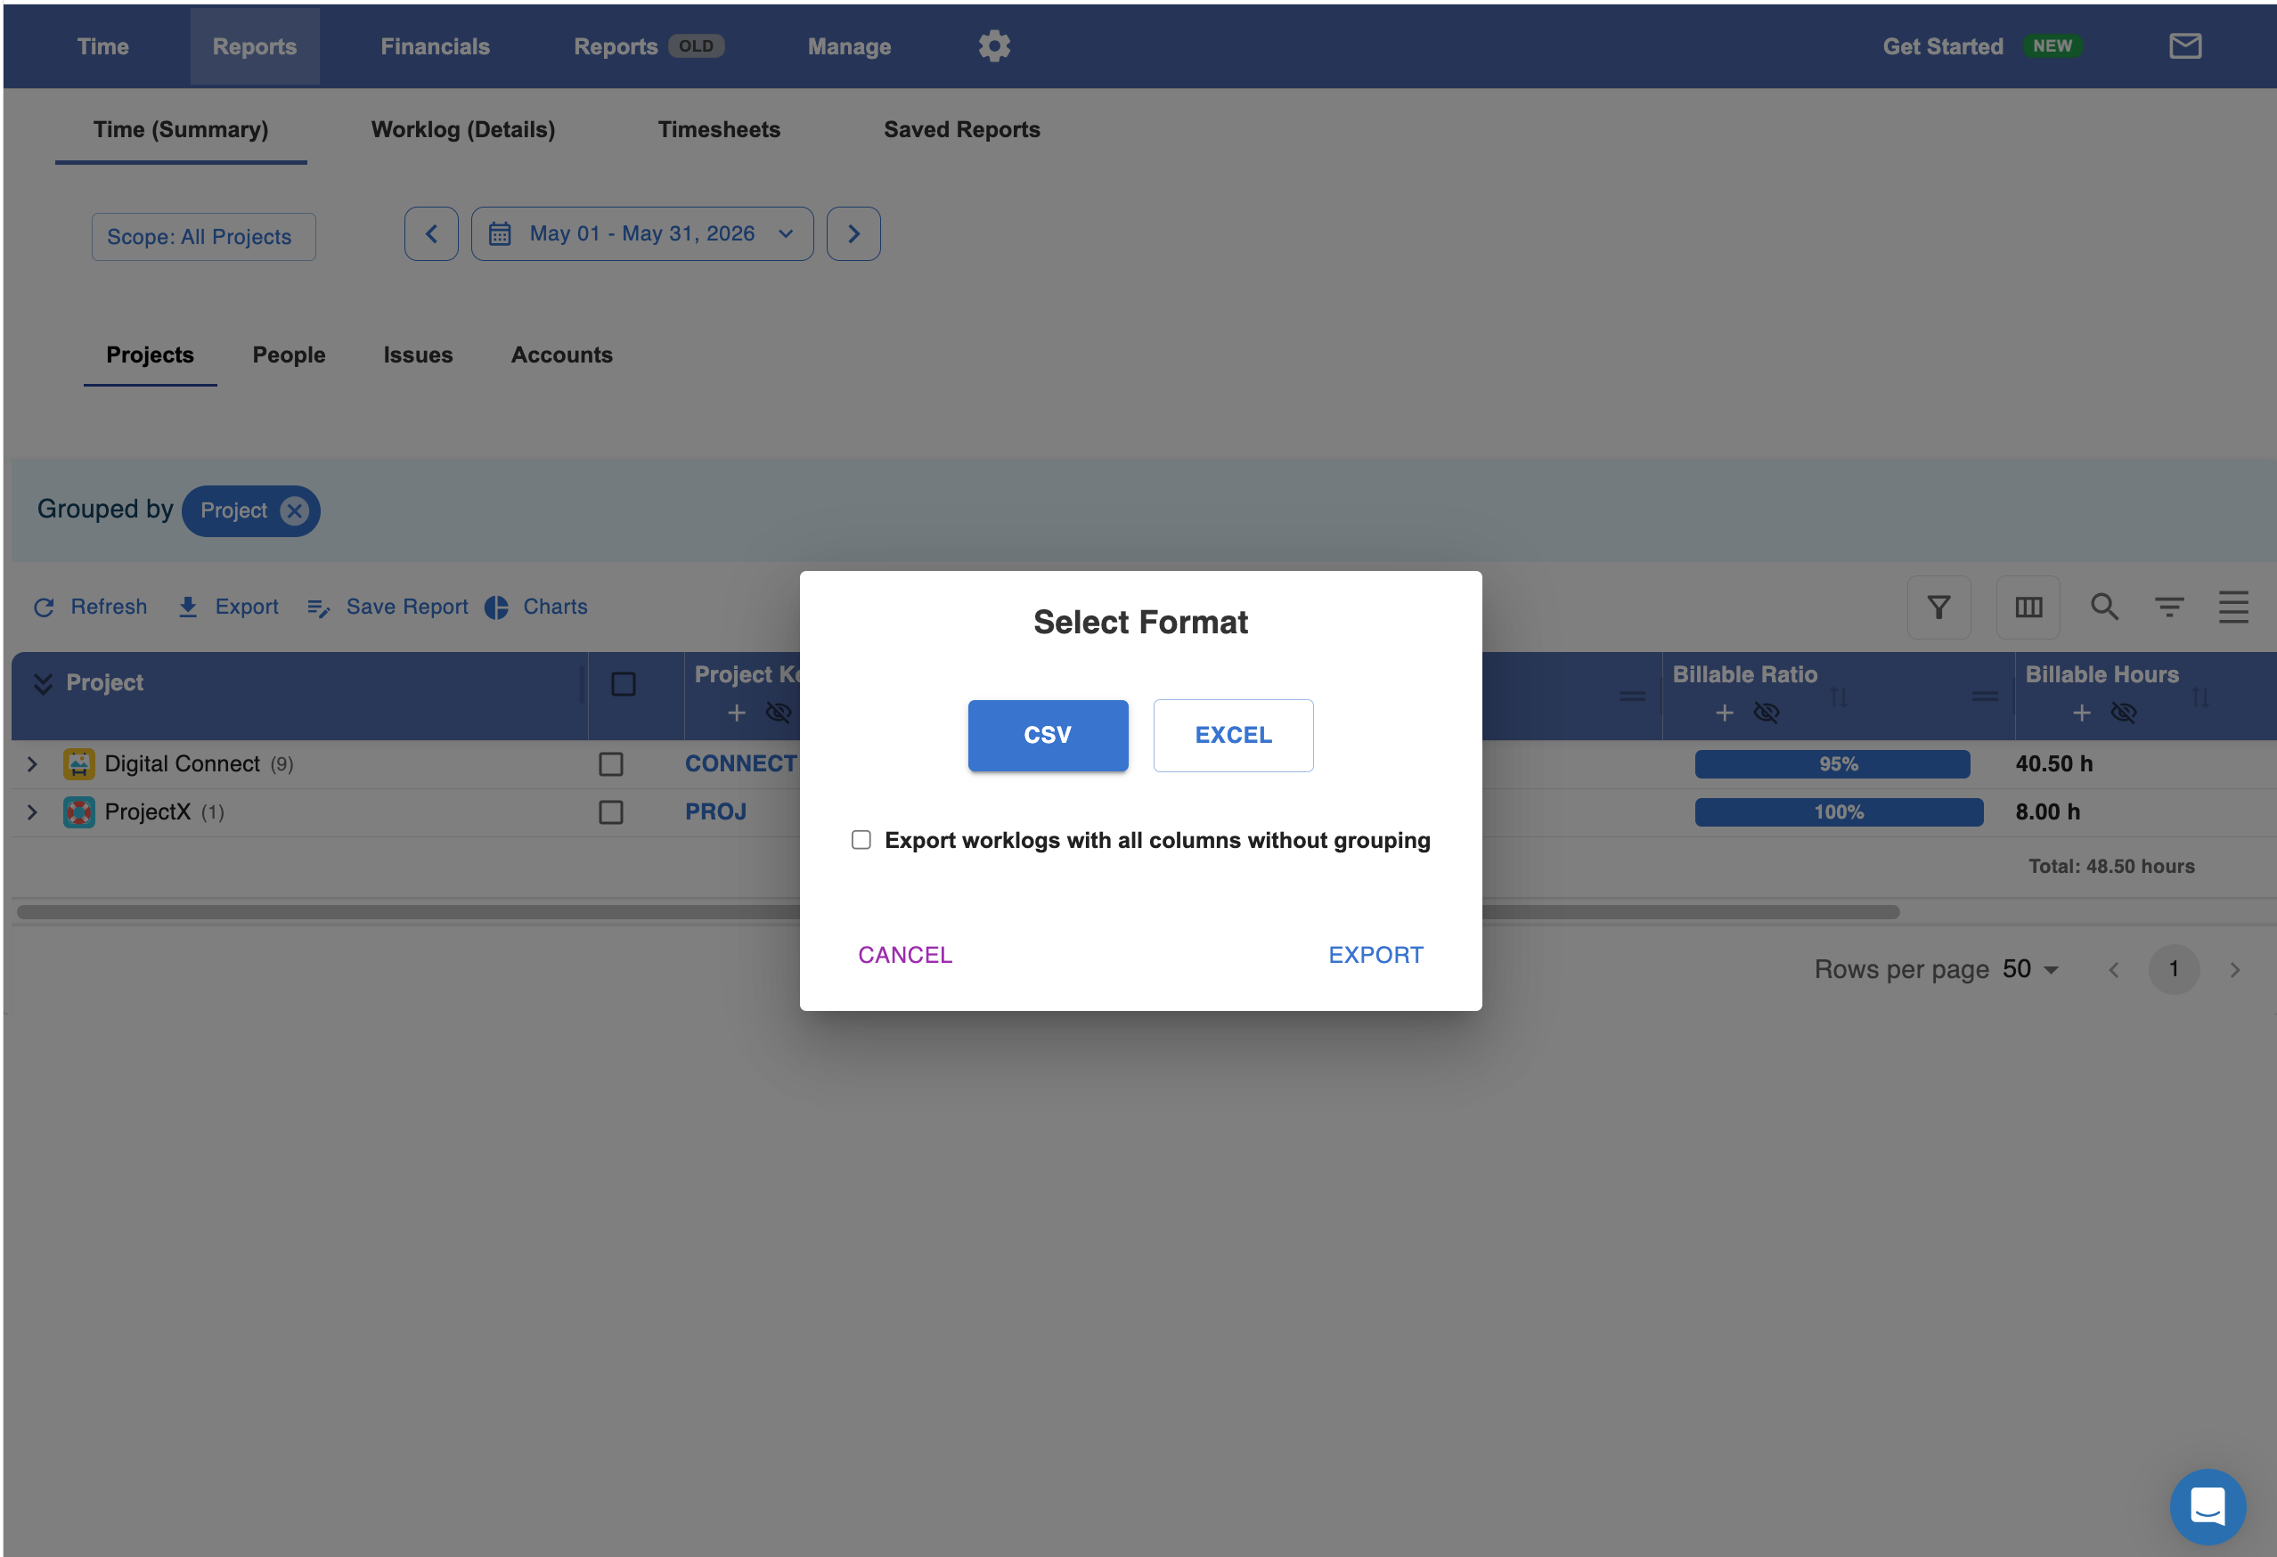Switch to Saved Reports tab
The height and width of the screenshot is (1557, 2277).
click(x=961, y=129)
